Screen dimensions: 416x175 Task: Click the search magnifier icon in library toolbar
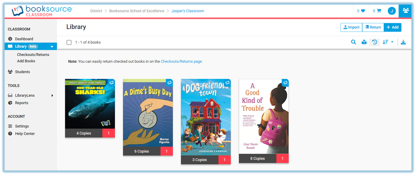[353, 42]
